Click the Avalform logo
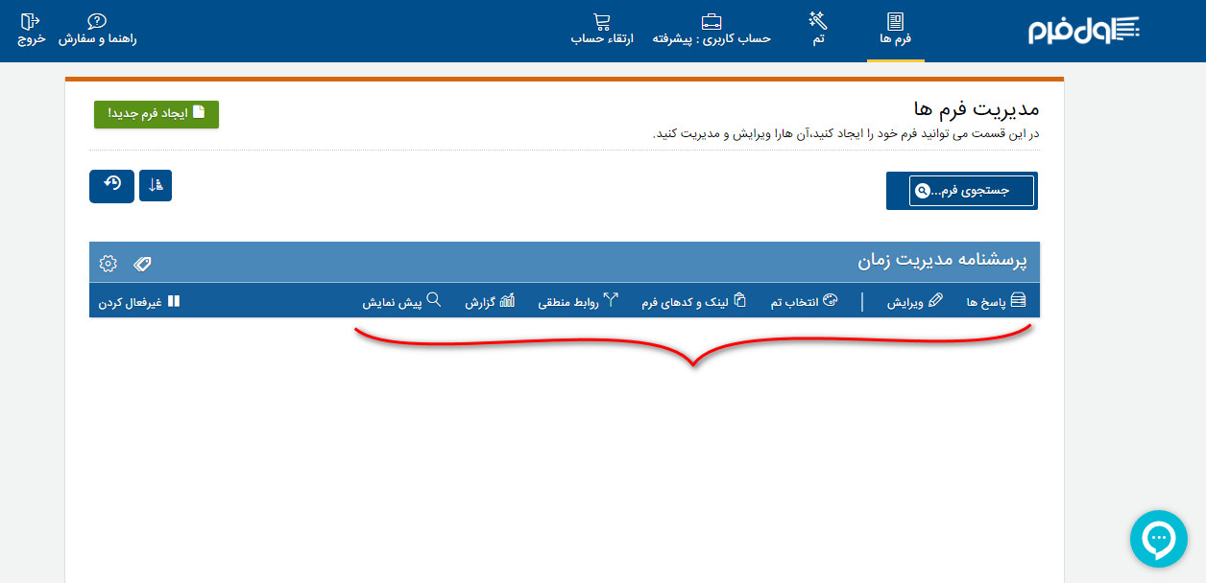This screenshot has width=1206, height=583. (x=1084, y=31)
